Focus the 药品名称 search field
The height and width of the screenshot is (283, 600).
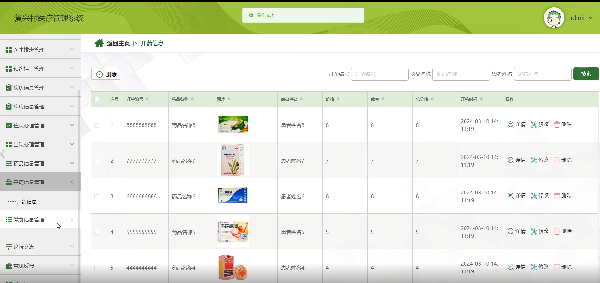(x=461, y=74)
